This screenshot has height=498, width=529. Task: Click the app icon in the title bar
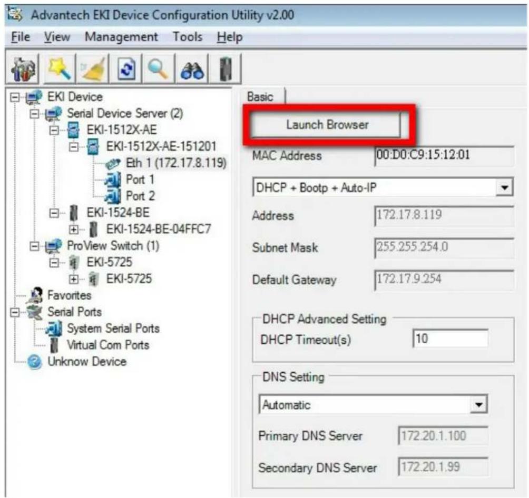pos(15,14)
